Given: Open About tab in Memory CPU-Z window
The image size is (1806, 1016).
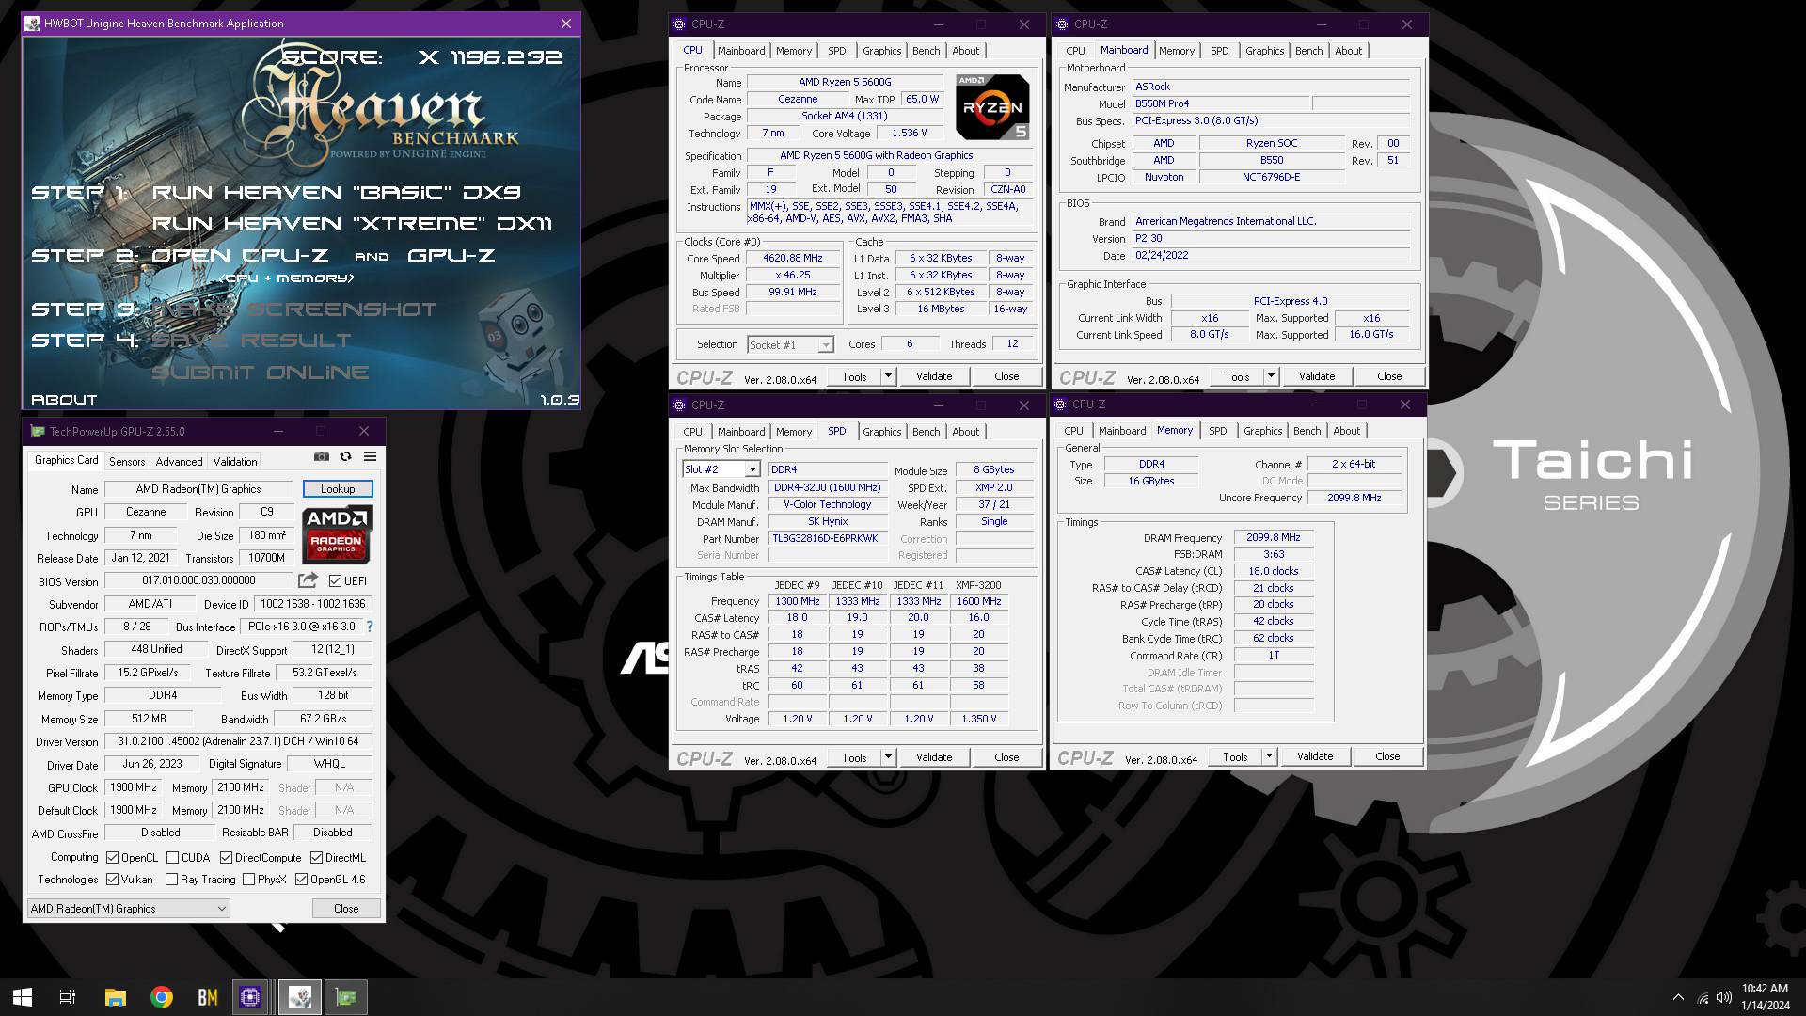Looking at the screenshot, I should tap(1346, 431).
